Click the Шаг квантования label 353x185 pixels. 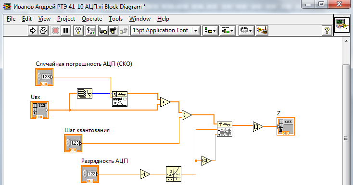[87, 130]
